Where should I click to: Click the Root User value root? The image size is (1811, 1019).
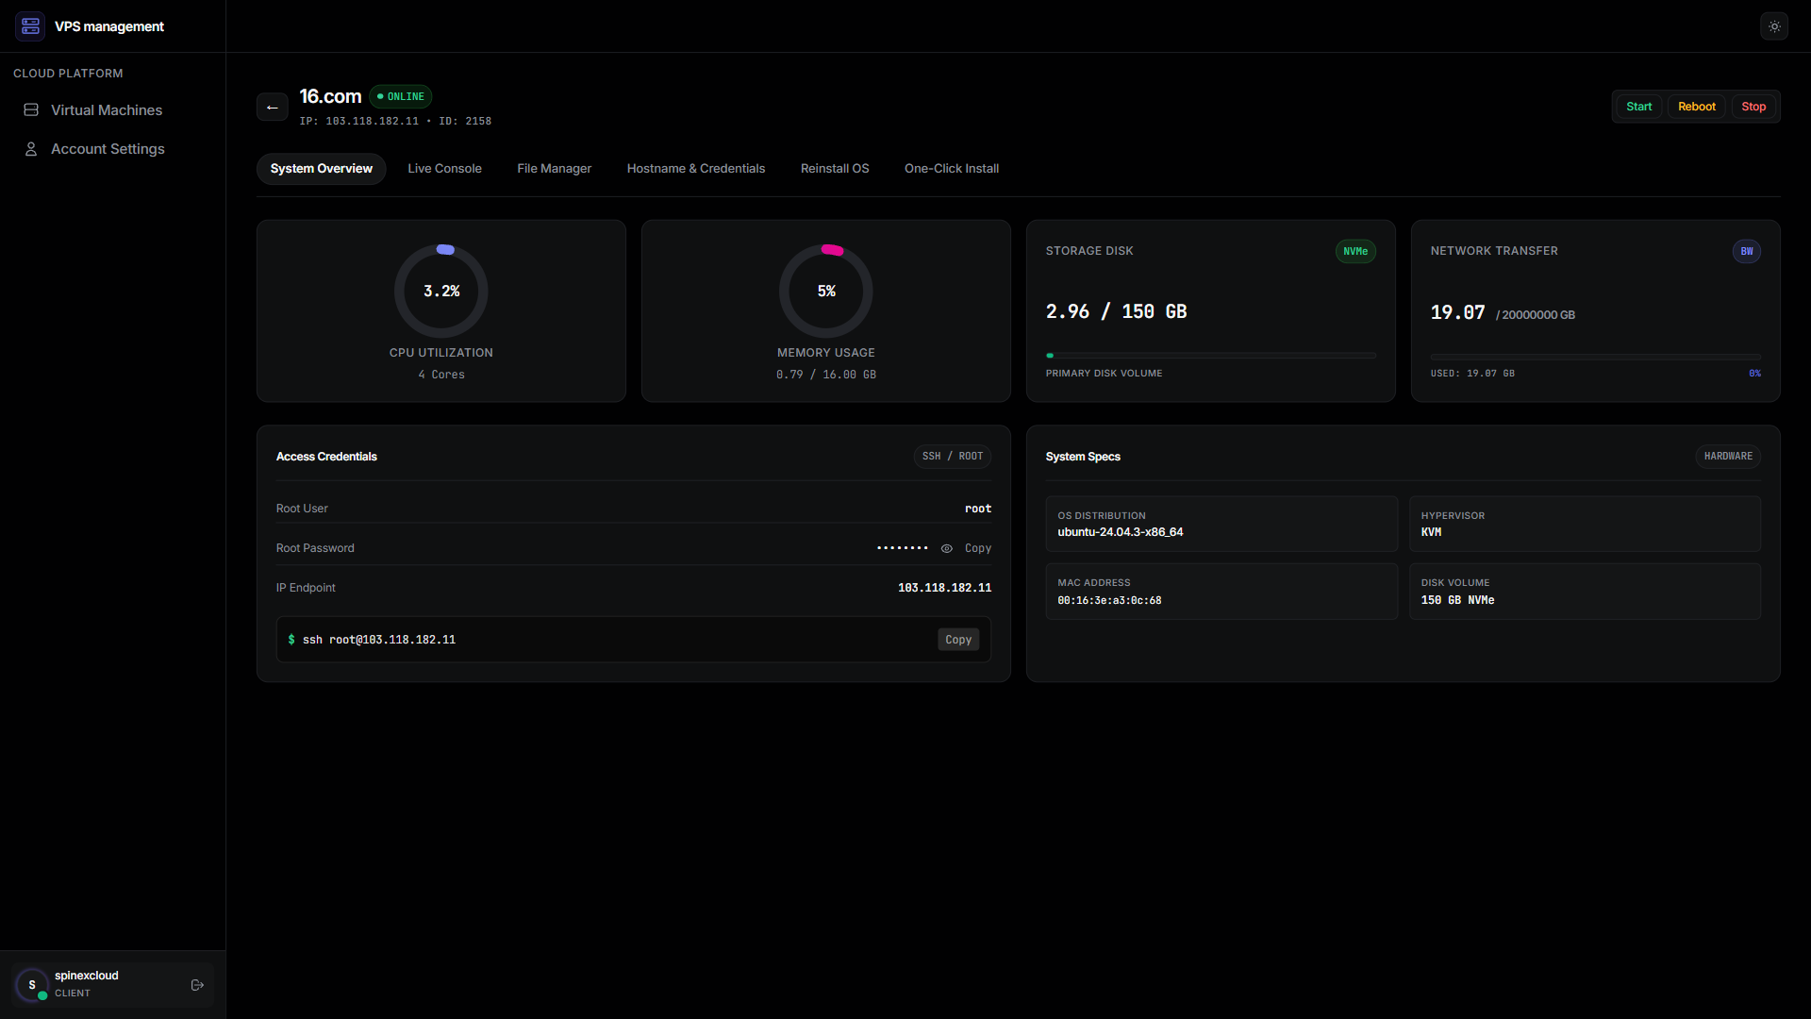click(978, 509)
